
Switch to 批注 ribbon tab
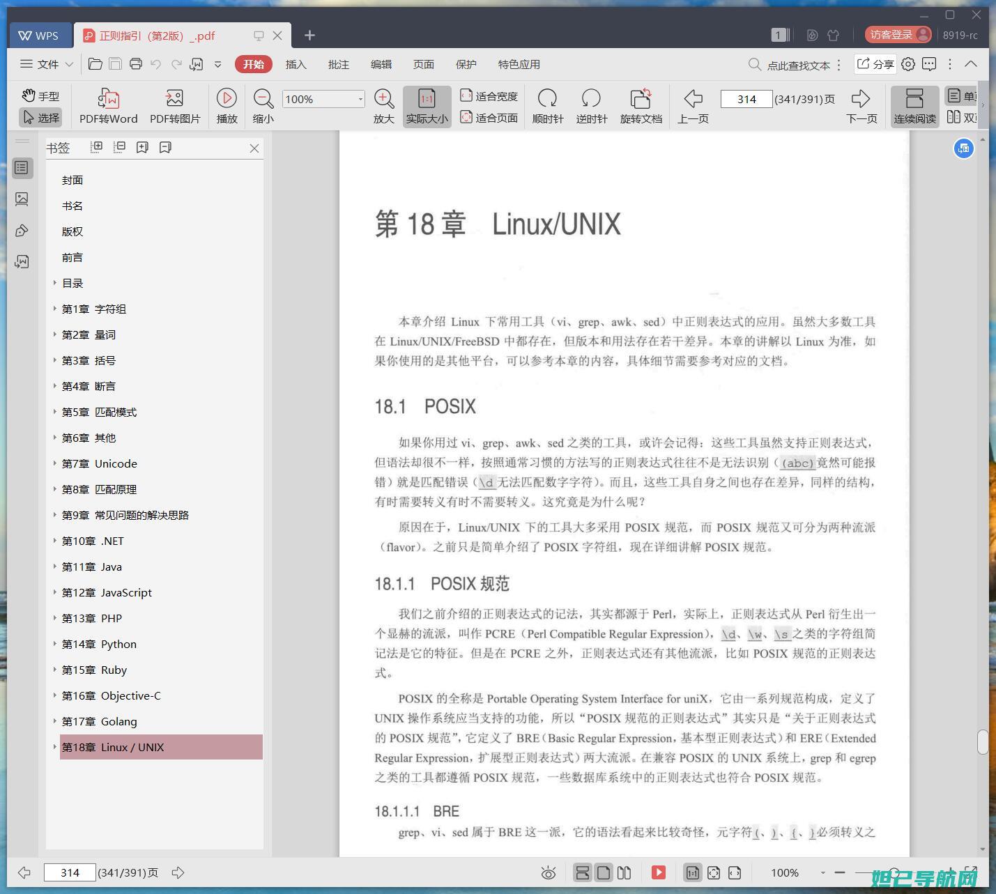tap(338, 64)
